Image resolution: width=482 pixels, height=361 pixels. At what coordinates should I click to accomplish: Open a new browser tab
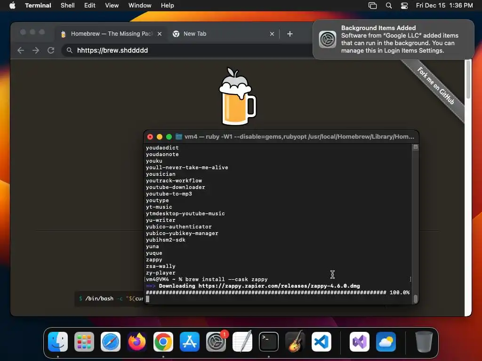point(289,34)
